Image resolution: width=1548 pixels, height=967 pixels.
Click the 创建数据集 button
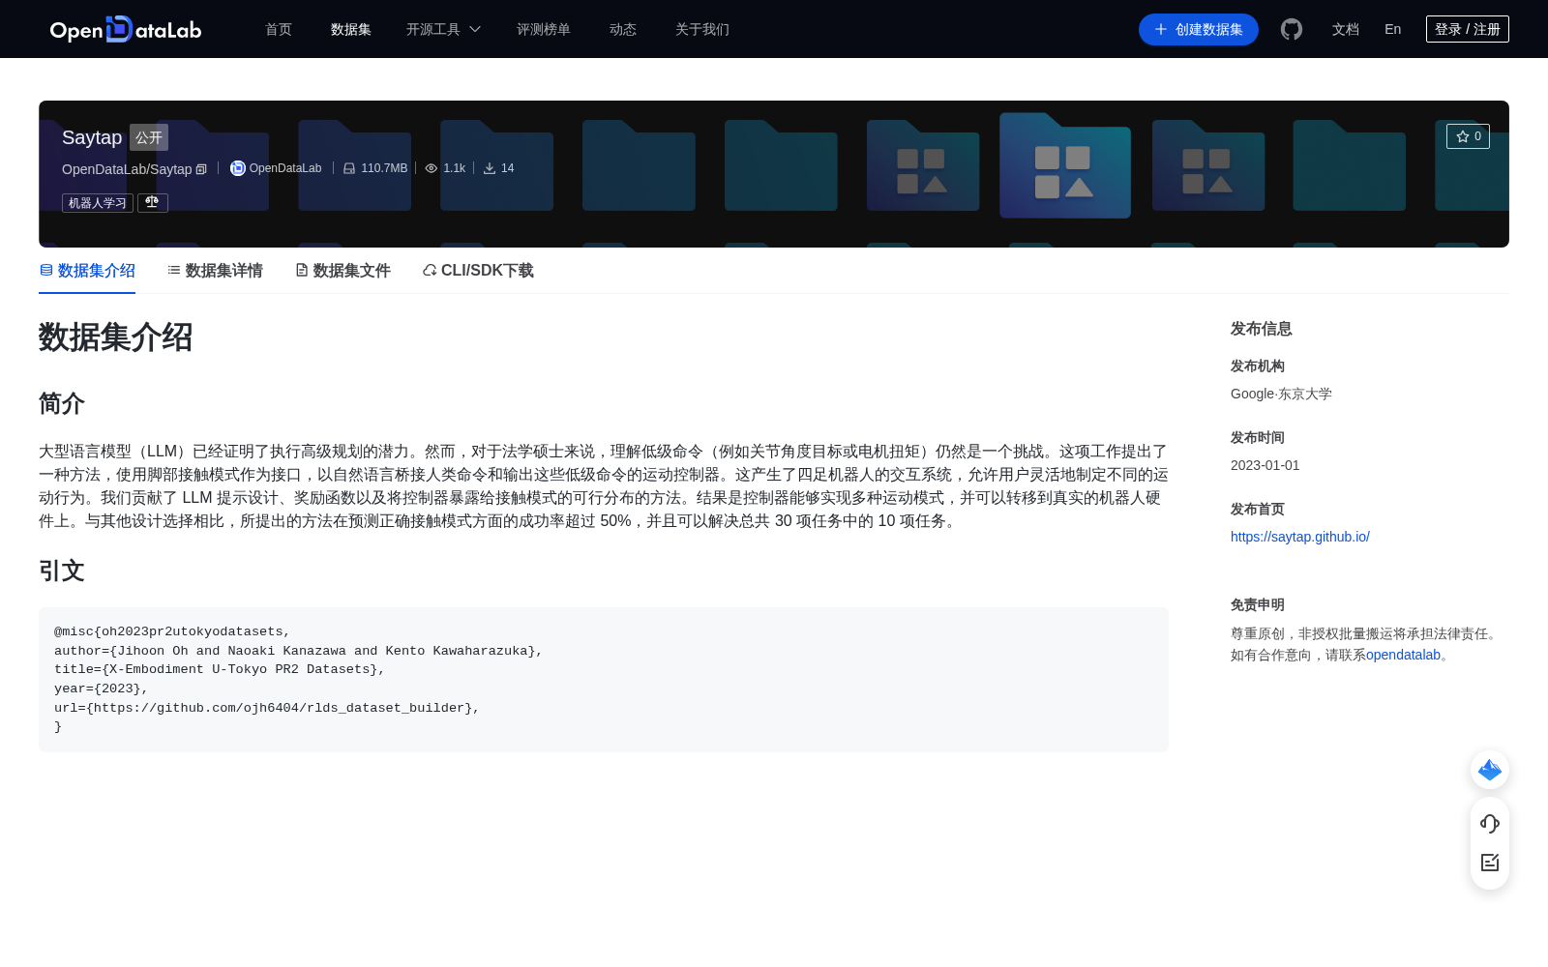[x=1199, y=29]
